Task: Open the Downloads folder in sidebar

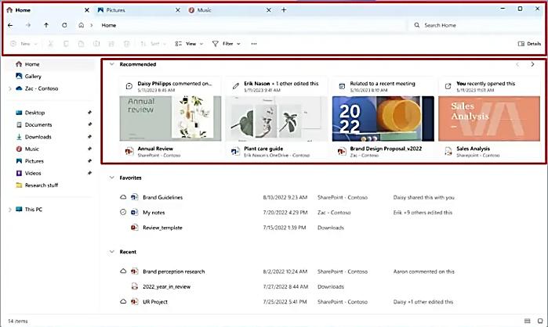Action: (38, 137)
